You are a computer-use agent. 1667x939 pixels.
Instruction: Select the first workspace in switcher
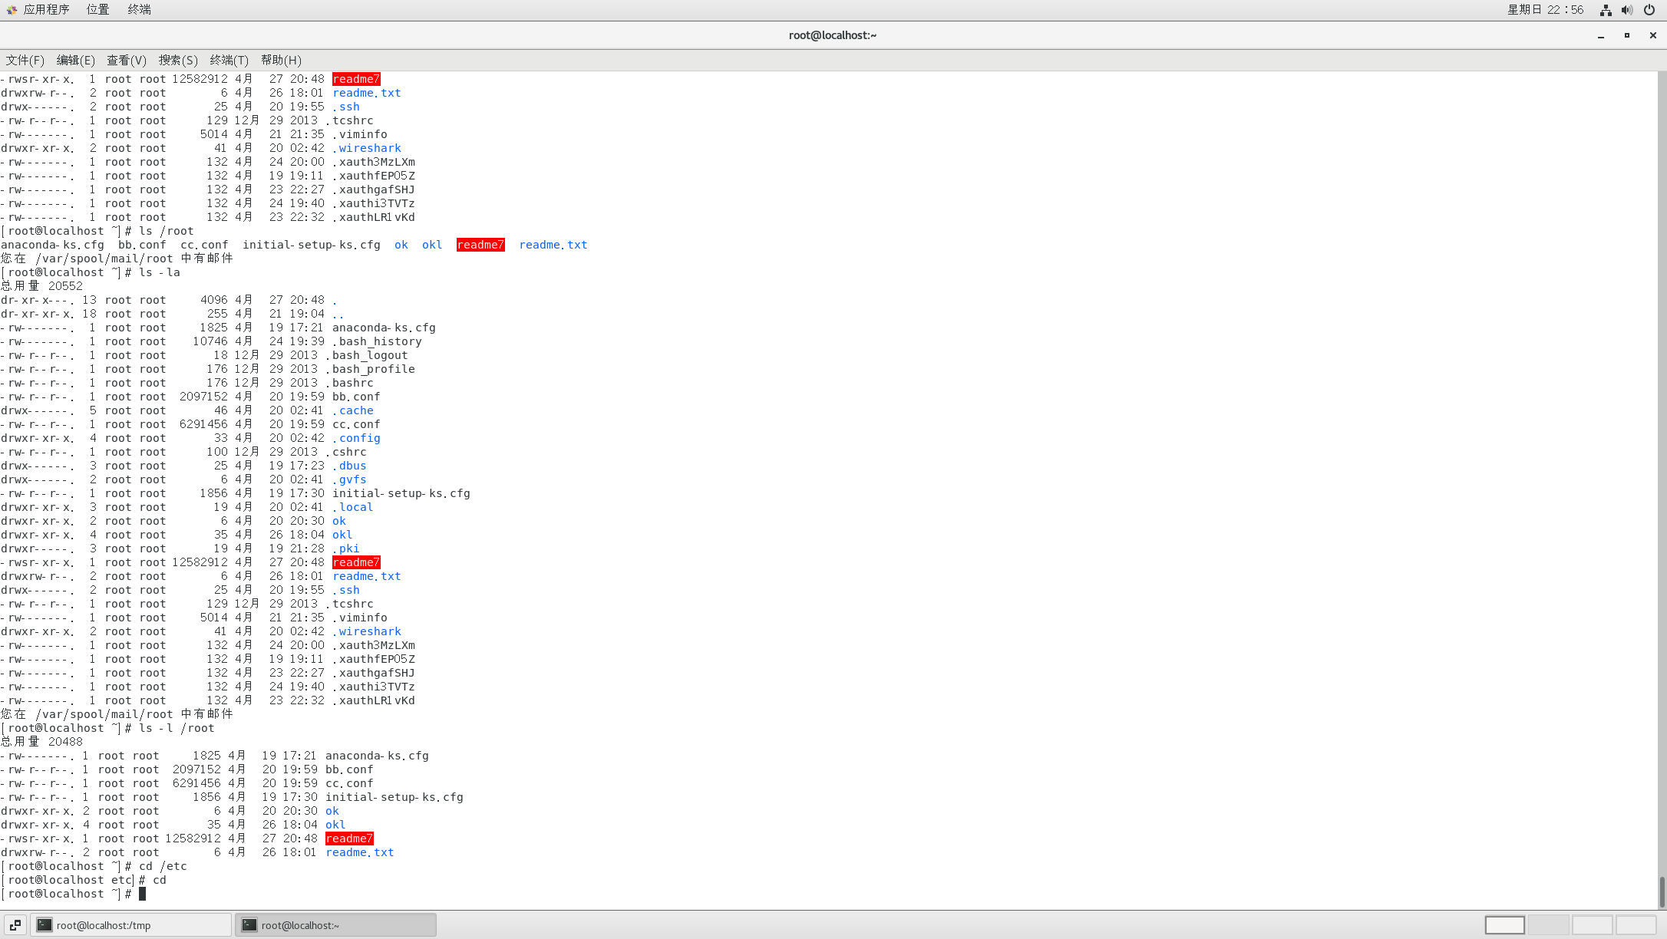(1504, 925)
